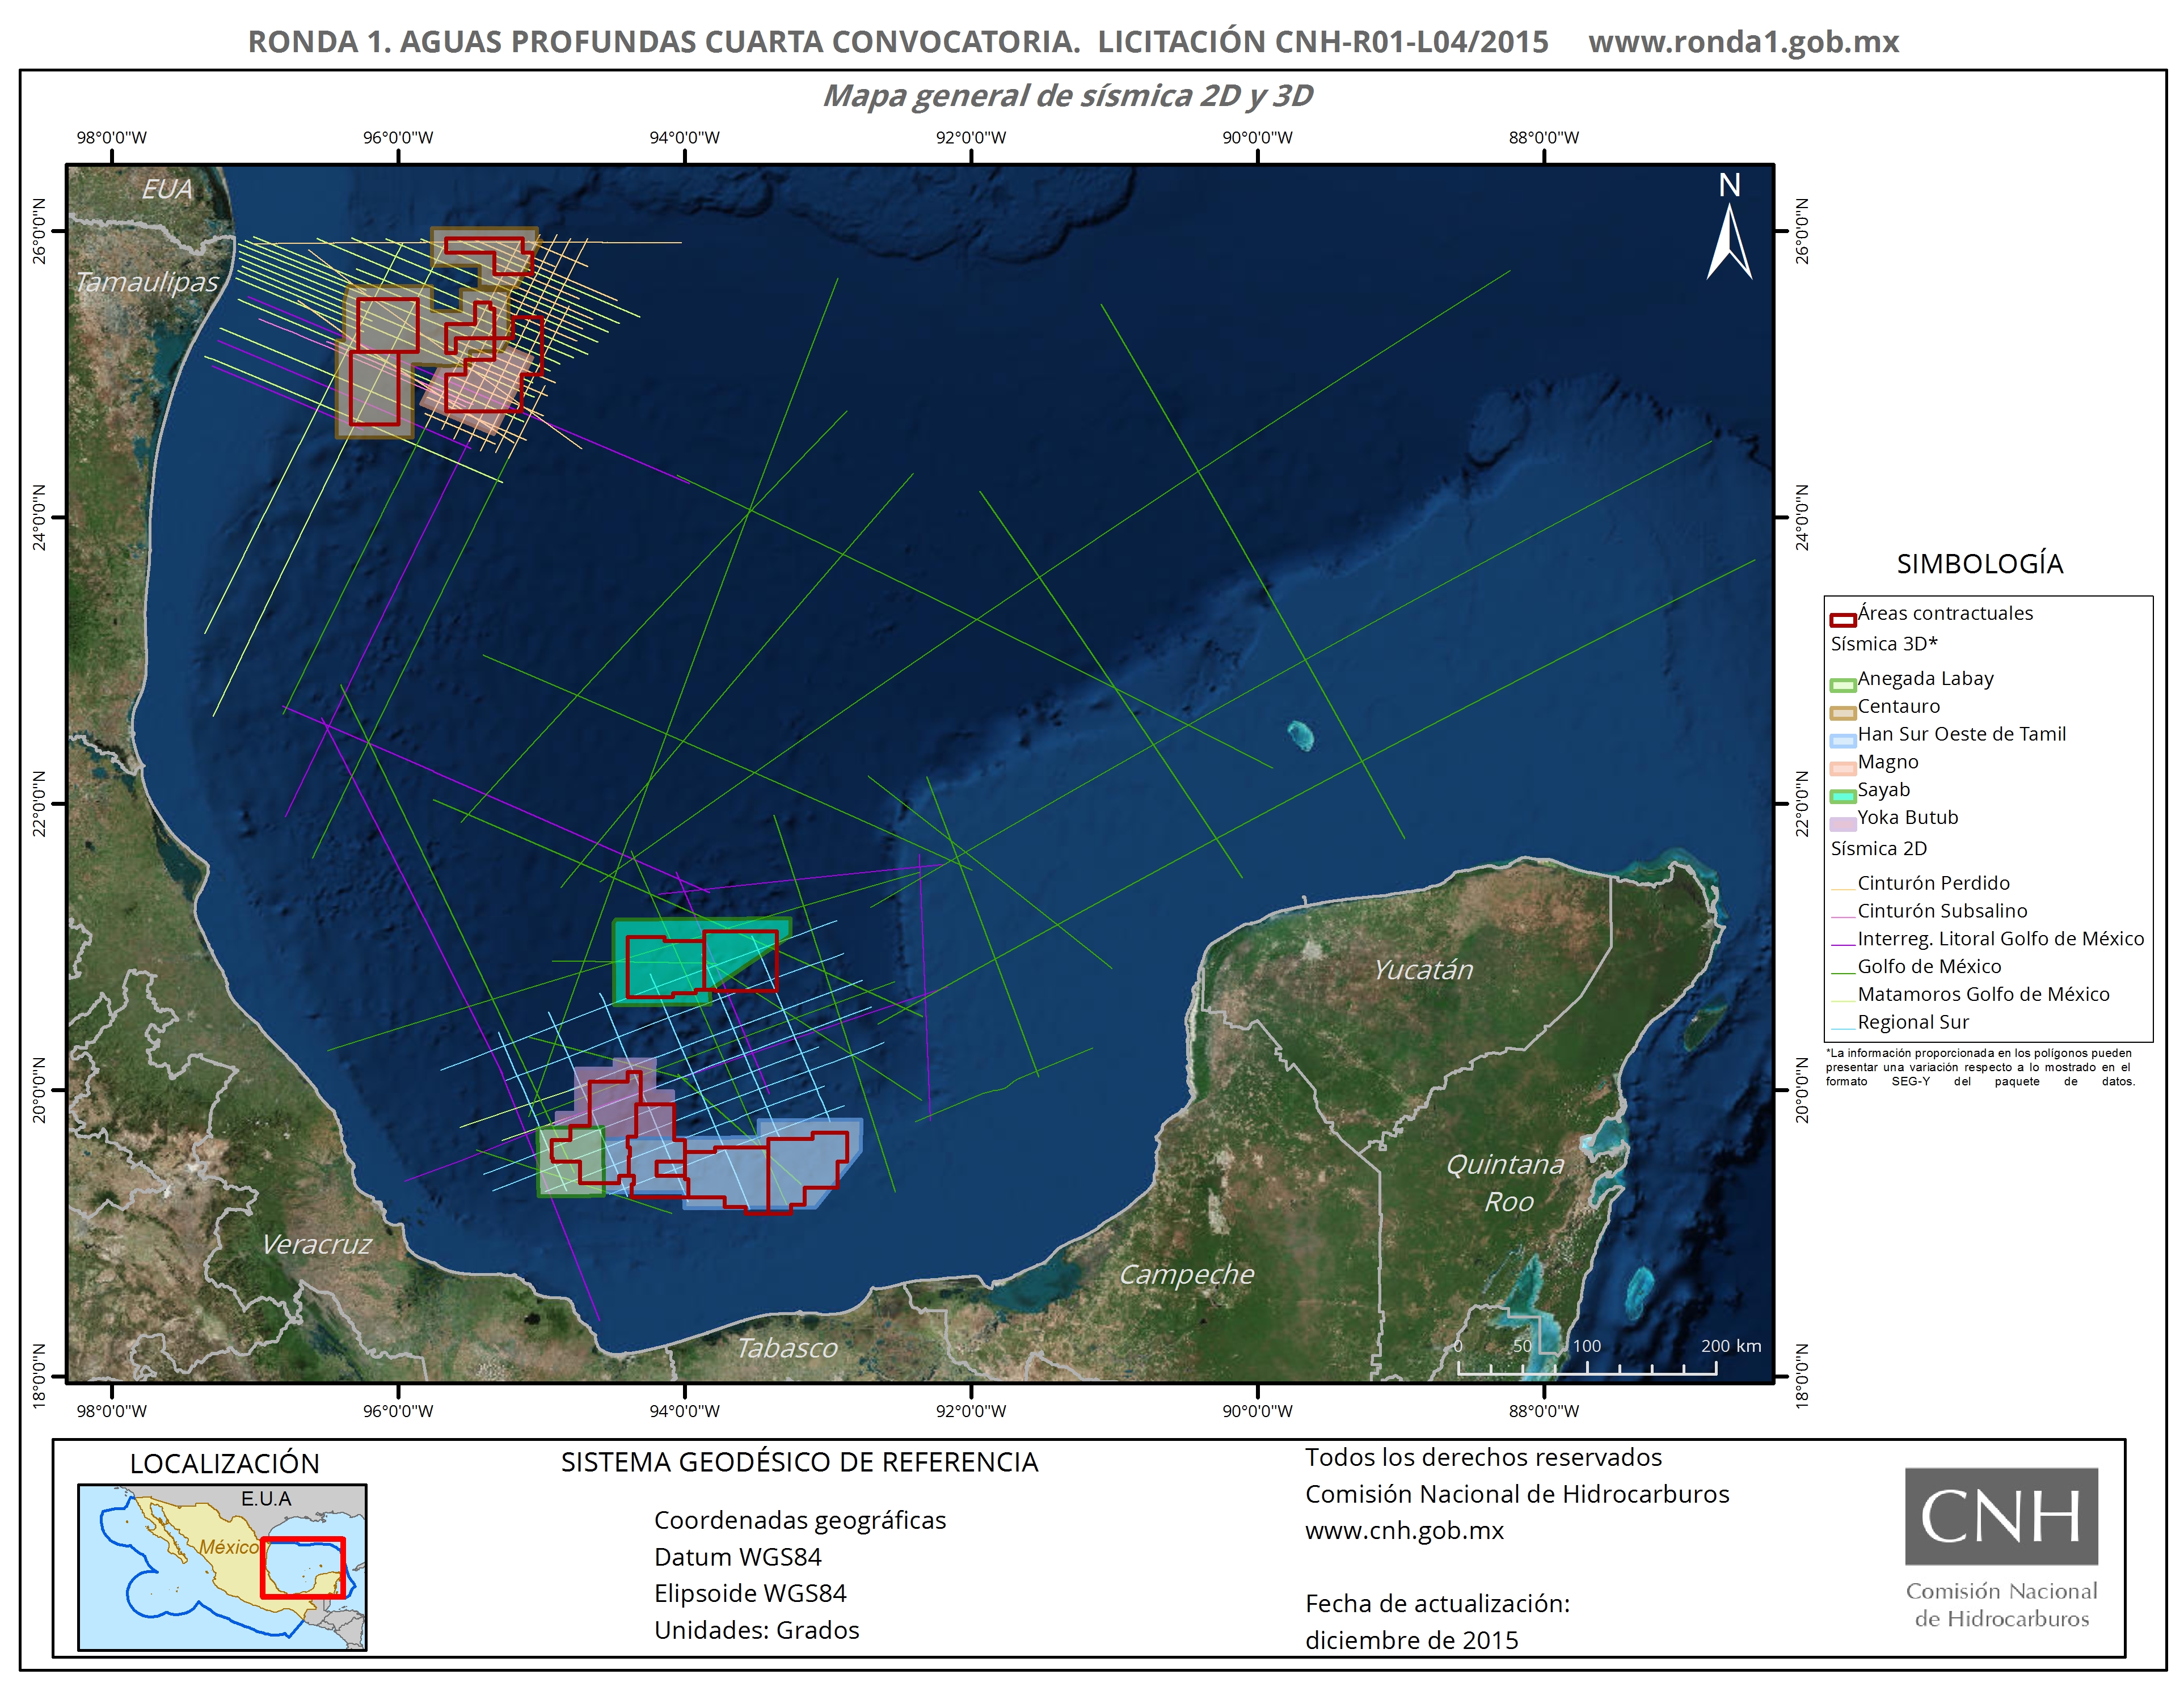Click the Datum WGS84 text
The height and width of the screenshot is (1687, 2184).
point(738,1557)
